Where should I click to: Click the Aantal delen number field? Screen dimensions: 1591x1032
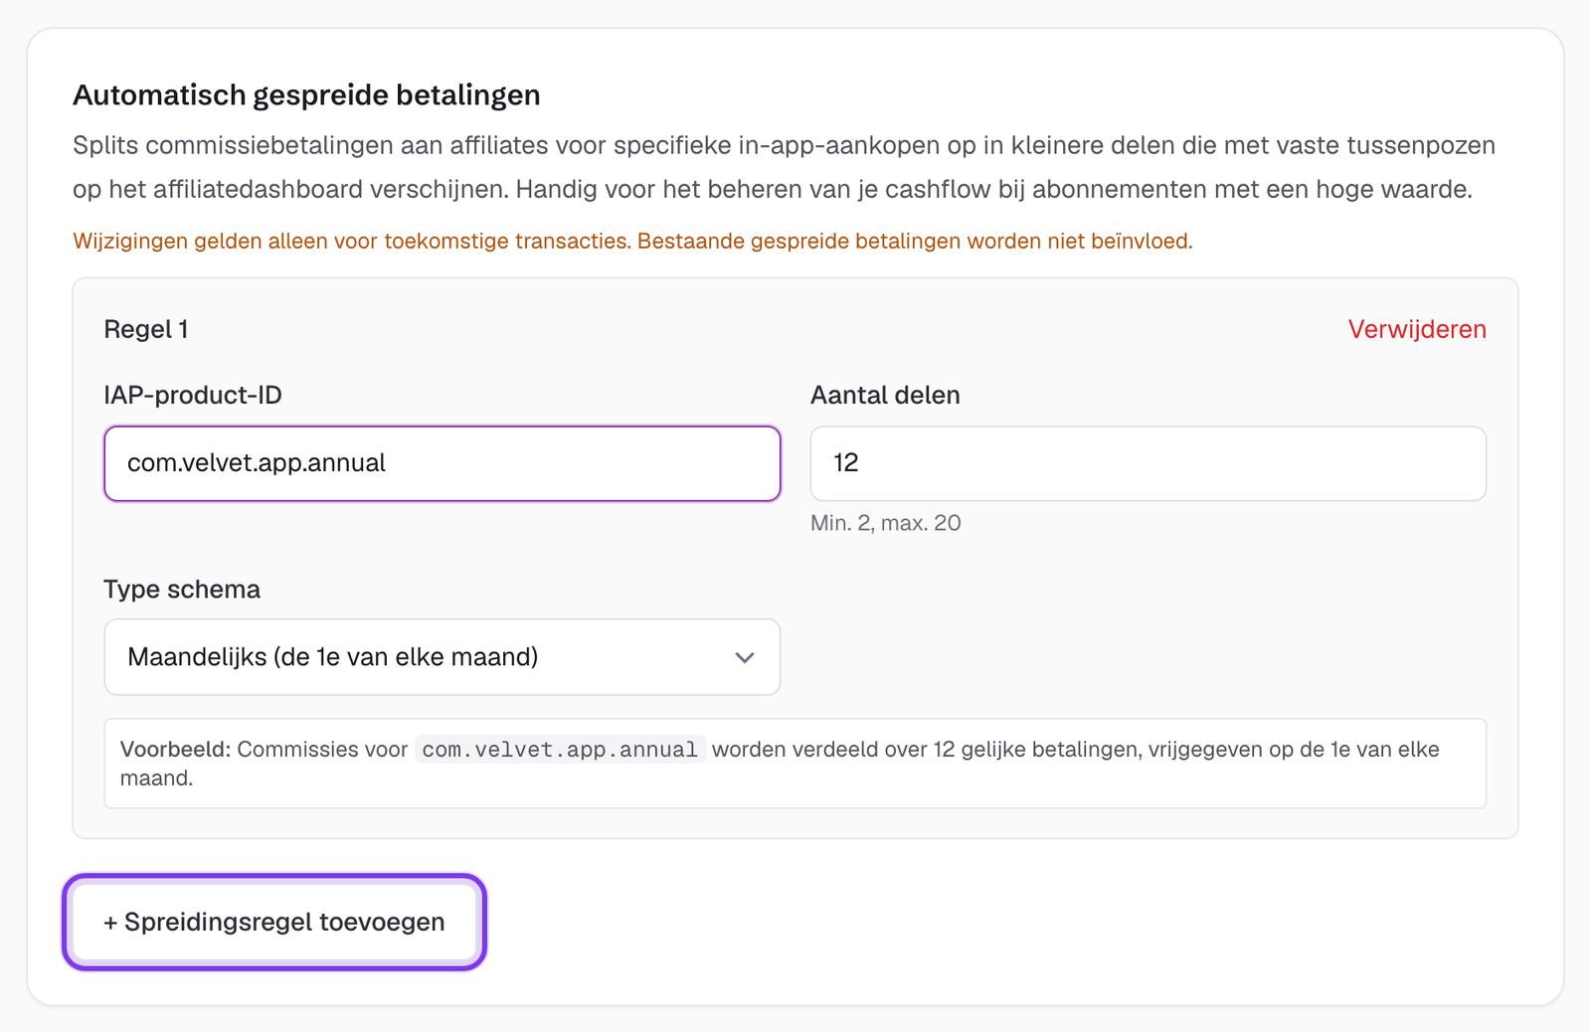1148,463
